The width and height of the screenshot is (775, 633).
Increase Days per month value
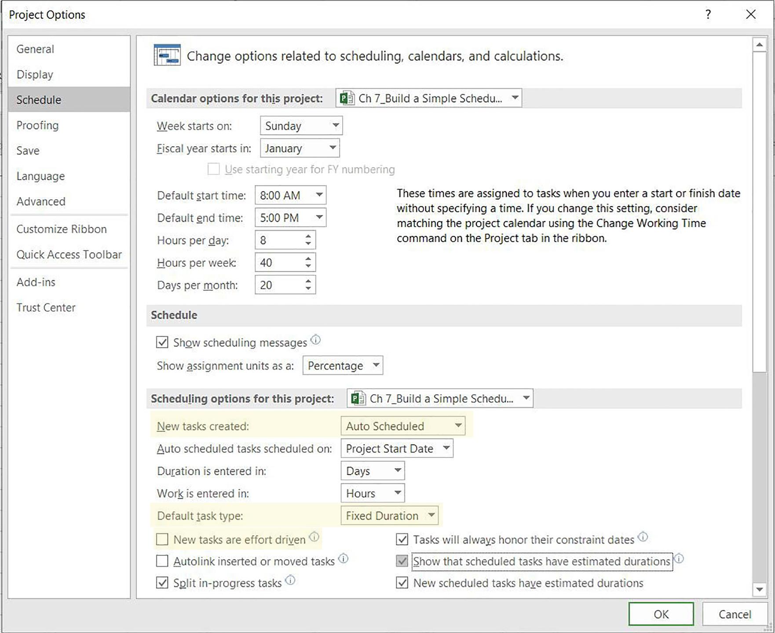308,281
